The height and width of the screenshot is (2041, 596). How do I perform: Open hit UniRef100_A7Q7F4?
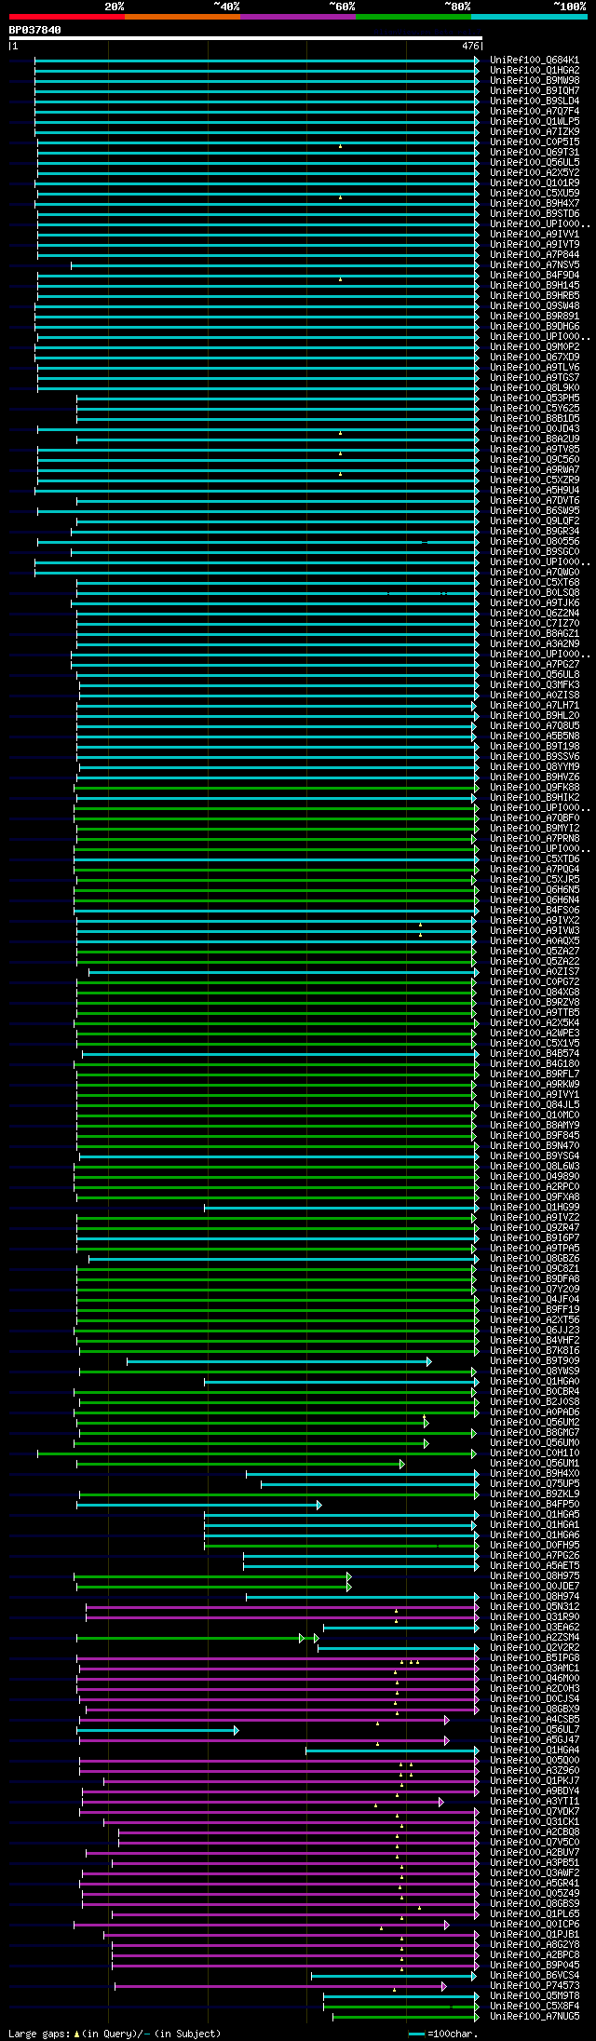click(535, 111)
